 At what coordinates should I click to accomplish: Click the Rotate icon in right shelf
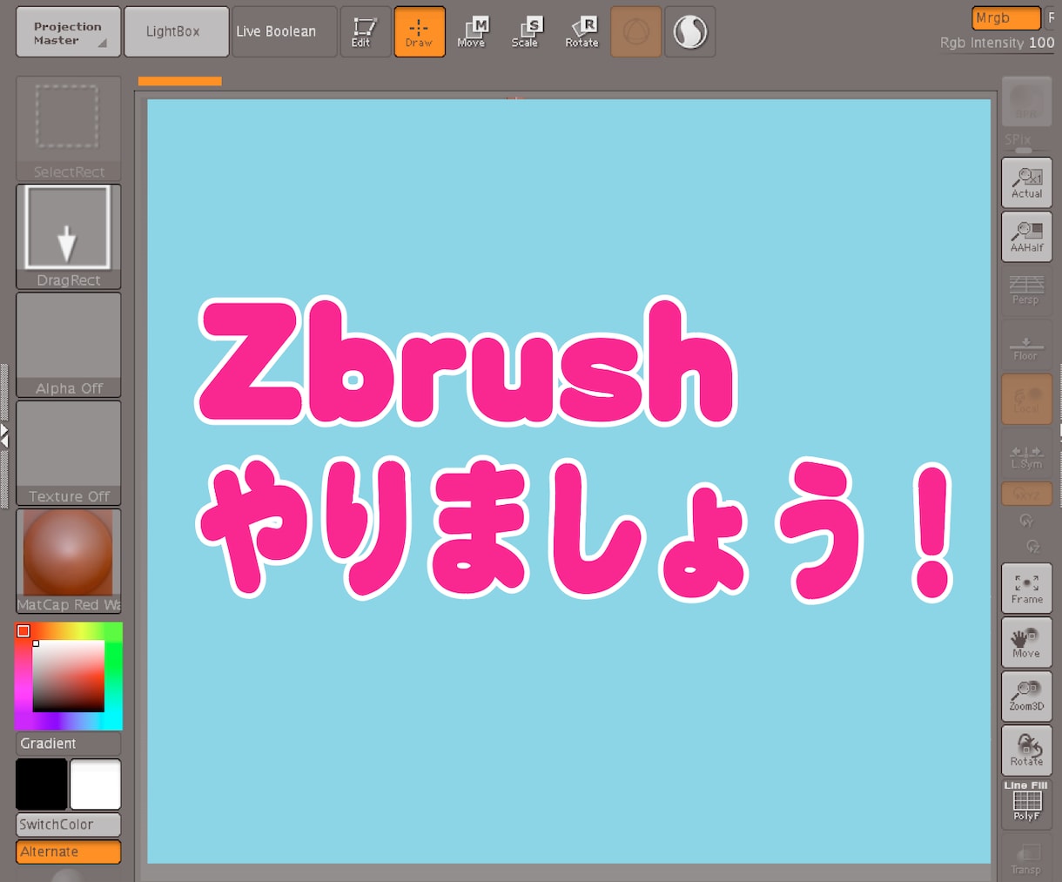coord(1027,751)
